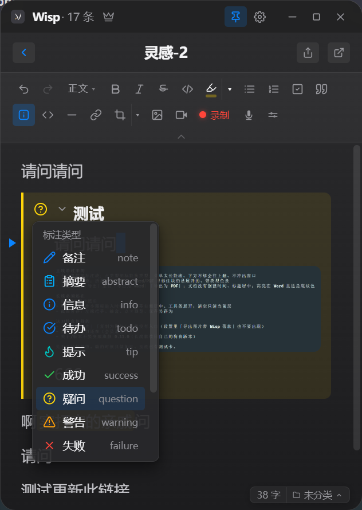Toggle the callout annotation block button
Image resolution: width=362 pixels, height=510 pixels.
(x=23, y=115)
